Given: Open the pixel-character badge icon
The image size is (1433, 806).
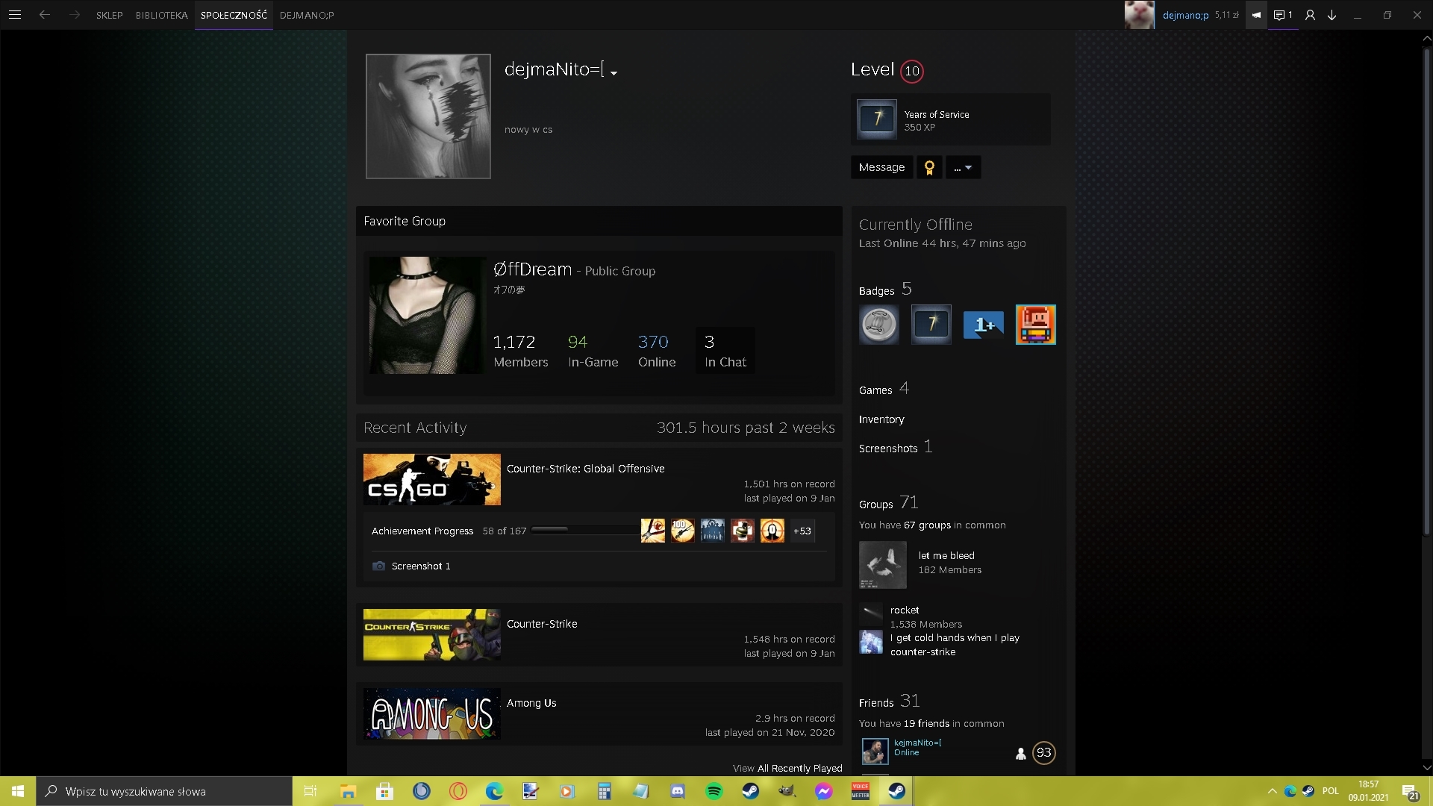Looking at the screenshot, I should [1035, 325].
